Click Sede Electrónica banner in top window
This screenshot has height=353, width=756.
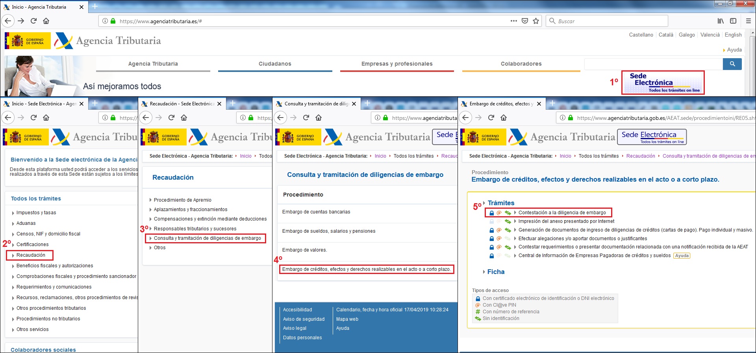pos(663,83)
